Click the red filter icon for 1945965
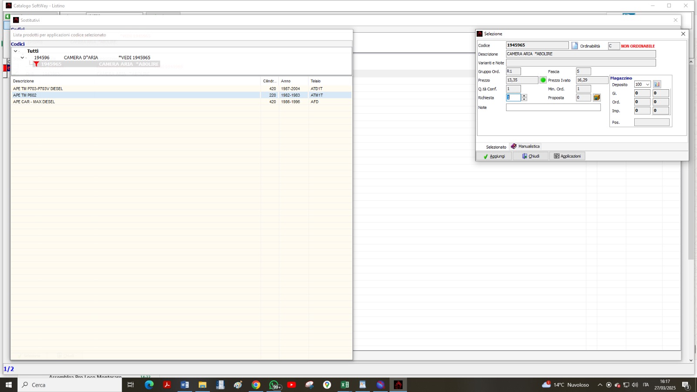This screenshot has height=392, width=697. (x=37, y=64)
